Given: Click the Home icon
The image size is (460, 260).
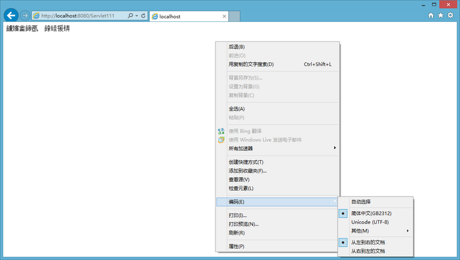Looking at the screenshot, I should [431, 16].
